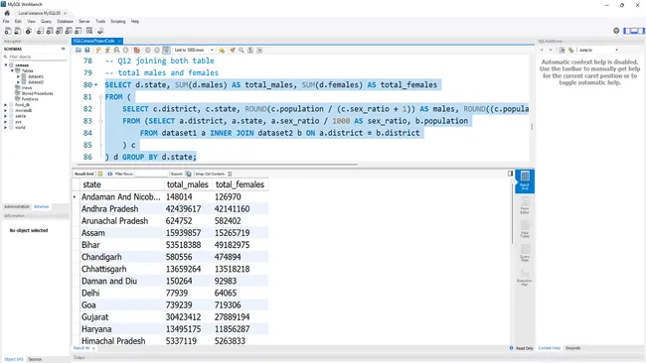Create new function icon
The width and height of the screenshot is (646, 363).
tap(79, 31)
